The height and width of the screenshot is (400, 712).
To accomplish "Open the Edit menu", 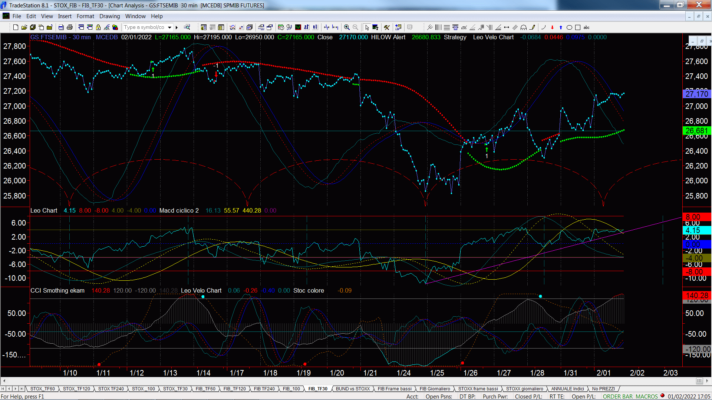I will pos(31,16).
